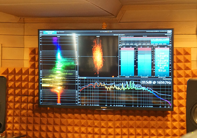
Task: Click the small orange dot below the vectorscope
Action: pyautogui.click(x=113, y=76)
